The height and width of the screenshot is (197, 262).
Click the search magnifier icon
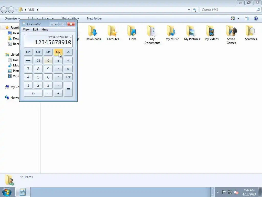(x=258, y=10)
